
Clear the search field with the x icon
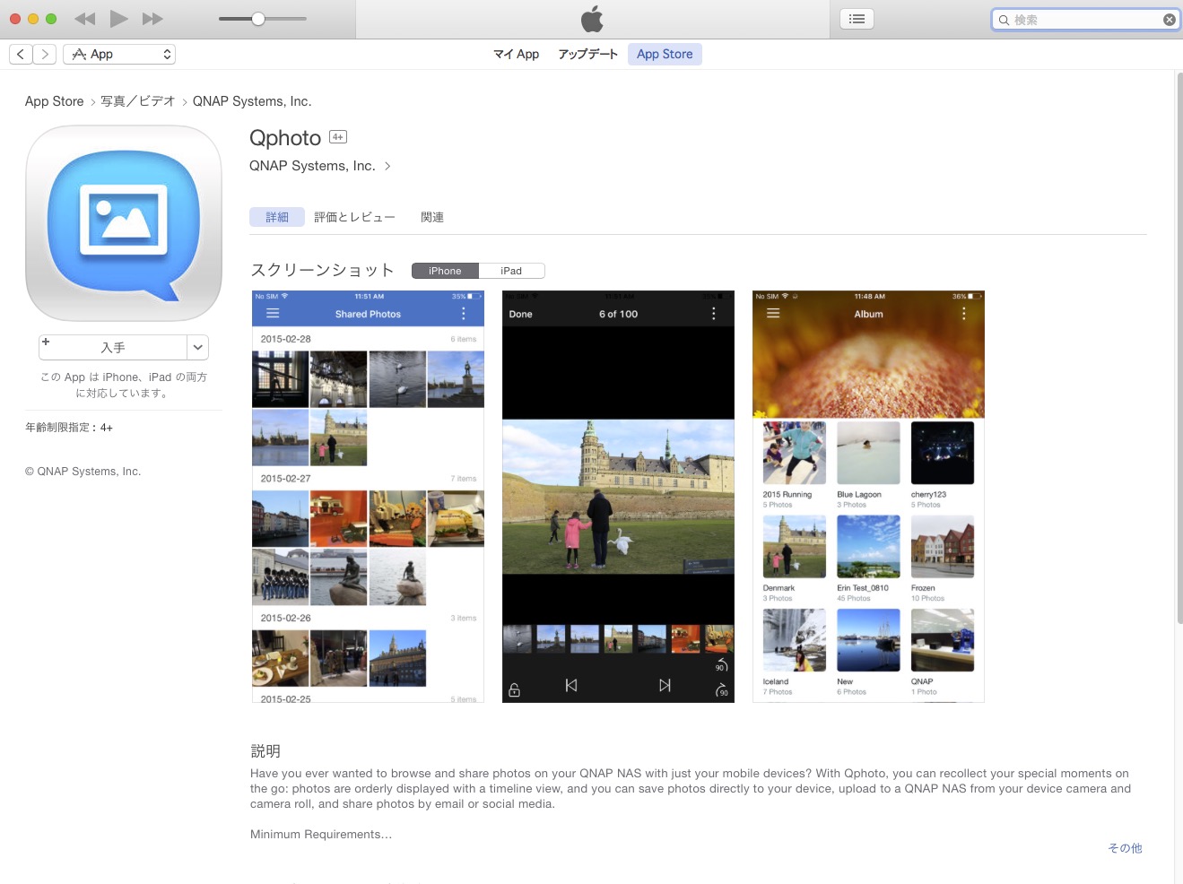coord(1169,19)
